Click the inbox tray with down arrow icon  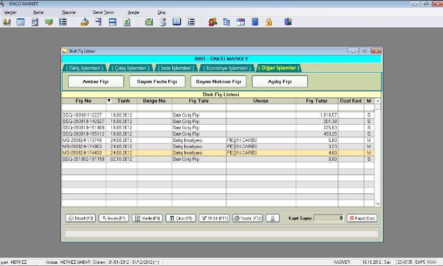tap(85, 22)
